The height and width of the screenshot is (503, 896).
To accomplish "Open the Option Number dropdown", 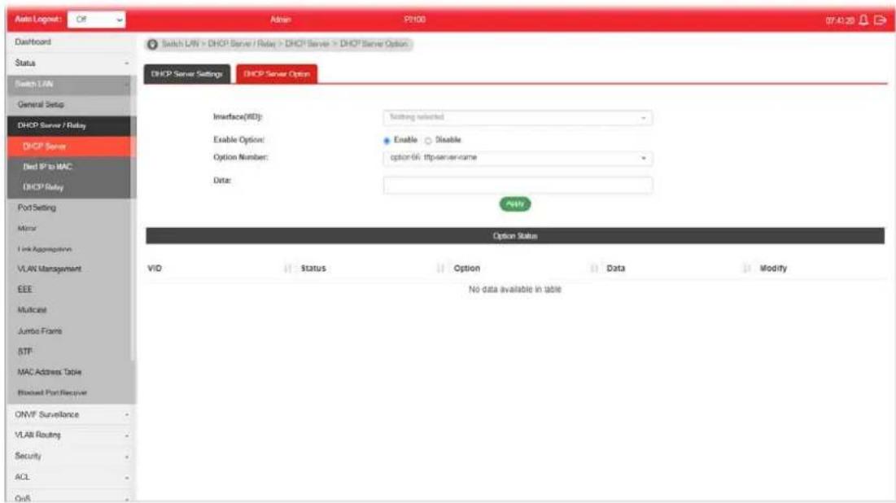I will pos(518,158).
